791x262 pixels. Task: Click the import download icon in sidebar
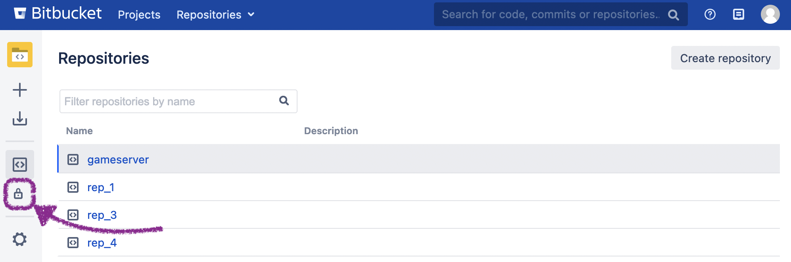tap(20, 118)
